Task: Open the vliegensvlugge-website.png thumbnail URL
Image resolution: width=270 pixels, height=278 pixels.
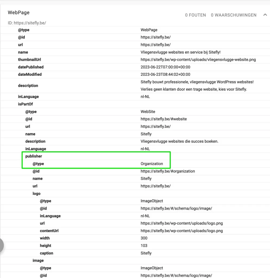Action: 198,59
